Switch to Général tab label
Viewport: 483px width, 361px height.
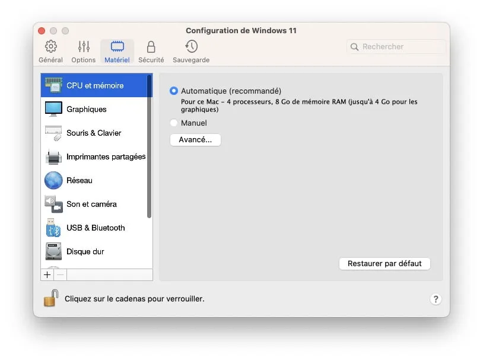(51, 60)
